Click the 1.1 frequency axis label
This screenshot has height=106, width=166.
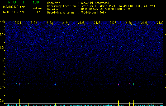[2, 34]
